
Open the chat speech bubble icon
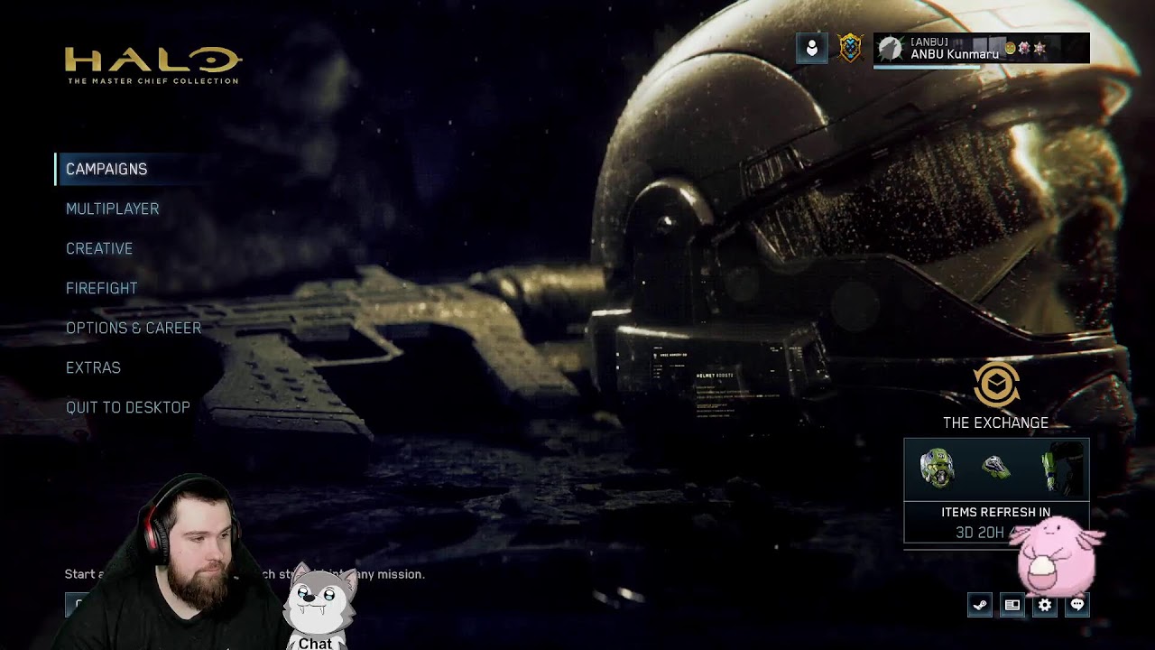point(1077,605)
